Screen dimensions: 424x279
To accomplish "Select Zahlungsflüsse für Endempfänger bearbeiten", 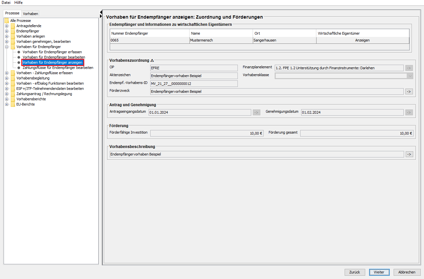I will coord(58,68).
